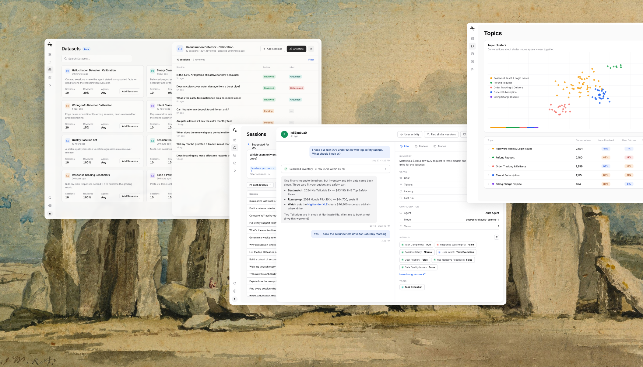Follow the Highlander XLE link
The height and width of the screenshot is (367, 643).
pos(317,204)
